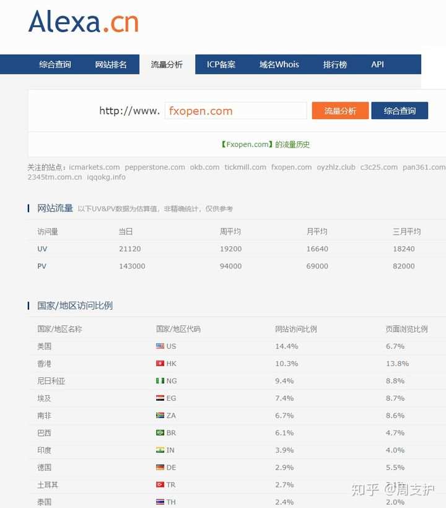Open the 域名Whois navigation tab
Viewport: 446px width, 508px height.
279,64
